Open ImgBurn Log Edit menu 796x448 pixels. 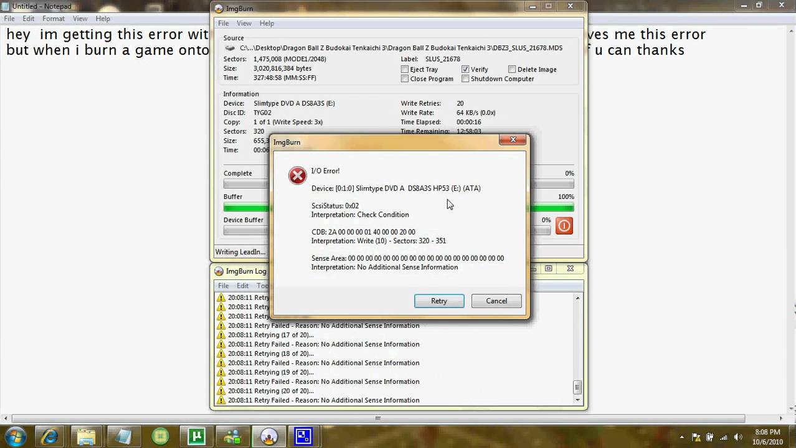(242, 286)
